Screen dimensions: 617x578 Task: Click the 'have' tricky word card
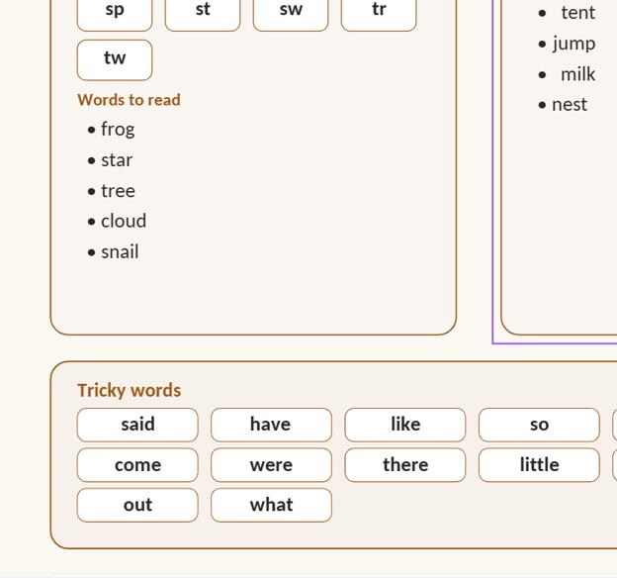pyautogui.click(x=272, y=426)
